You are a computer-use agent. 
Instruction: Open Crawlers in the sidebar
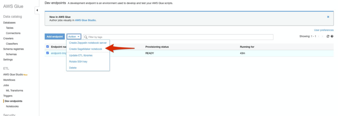[x=8, y=38]
